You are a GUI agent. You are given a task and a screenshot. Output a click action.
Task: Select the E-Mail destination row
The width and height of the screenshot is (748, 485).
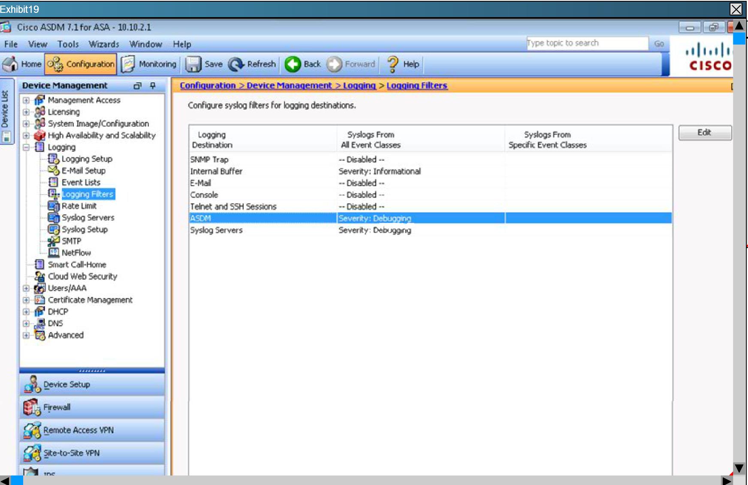click(430, 183)
